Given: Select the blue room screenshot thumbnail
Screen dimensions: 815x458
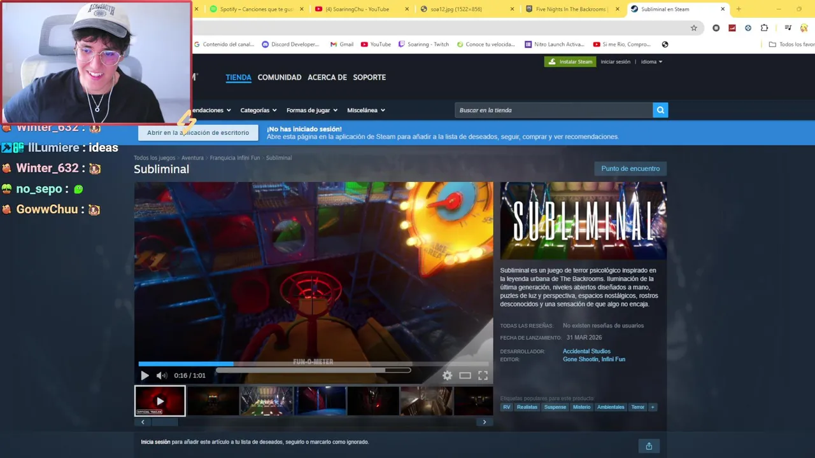Looking at the screenshot, I should (320, 401).
